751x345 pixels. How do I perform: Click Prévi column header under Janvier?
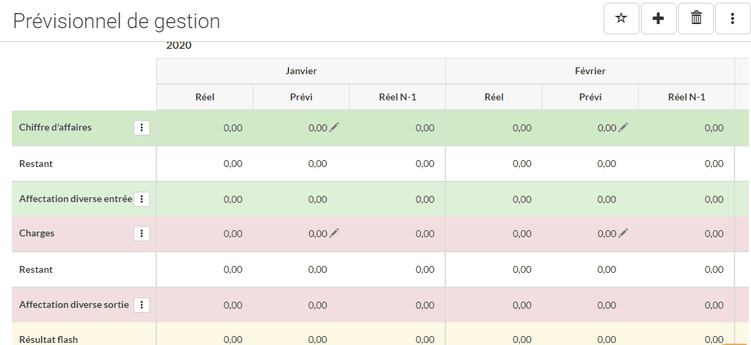[x=301, y=97]
